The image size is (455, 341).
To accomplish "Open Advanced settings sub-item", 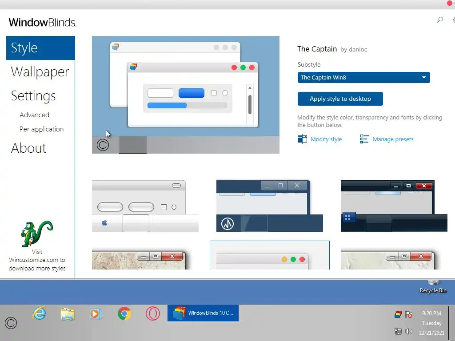I will pos(34,115).
